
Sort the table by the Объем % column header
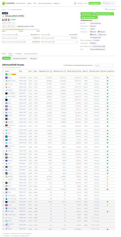coord(85,71)
